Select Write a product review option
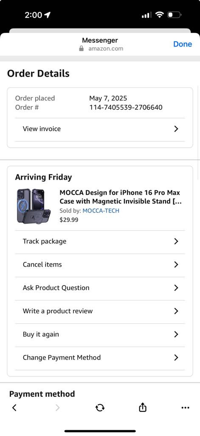Image resolution: width=200 pixels, height=436 pixels. point(100,311)
